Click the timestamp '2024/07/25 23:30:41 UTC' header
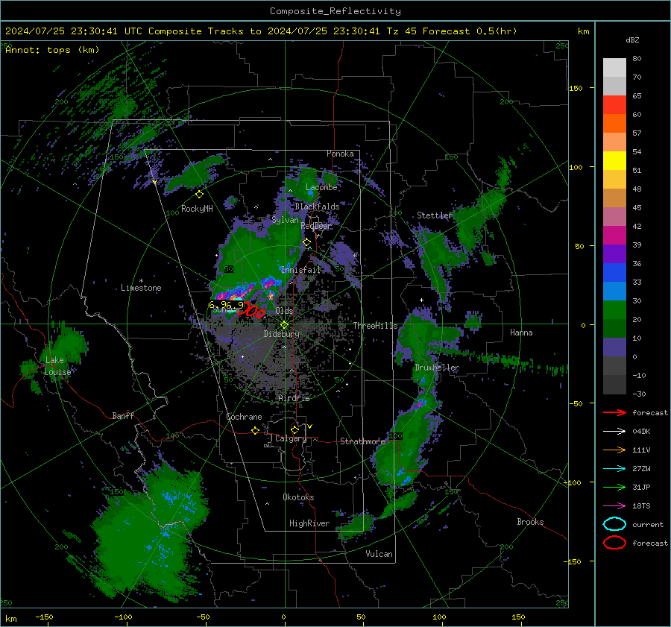Screen dimensions: 671x627 [74, 31]
